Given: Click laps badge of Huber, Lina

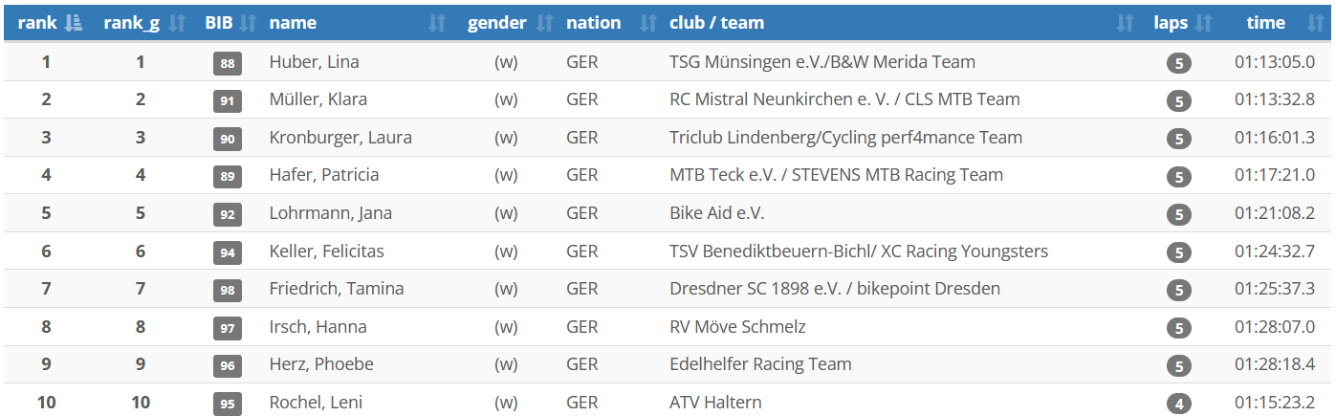Looking at the screenshot, I should point(1179,64).
